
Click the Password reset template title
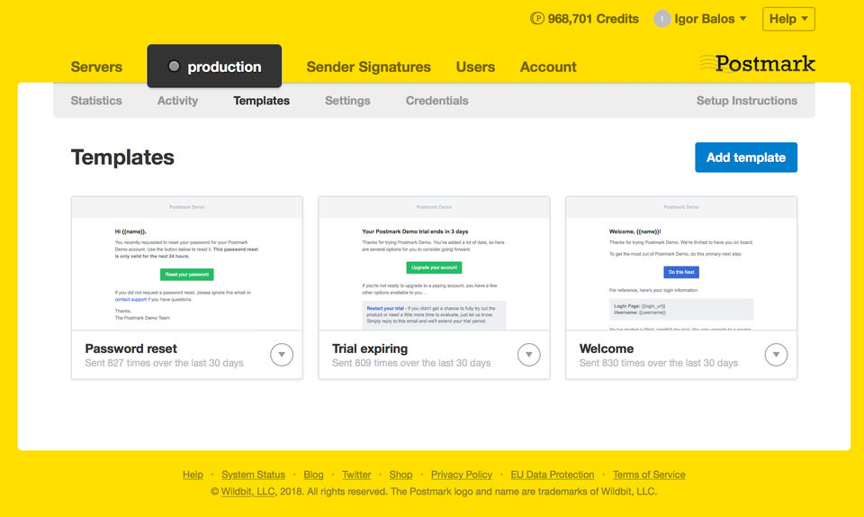point(131,349)
